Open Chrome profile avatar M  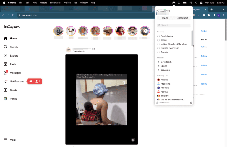(x=219, y=15)
